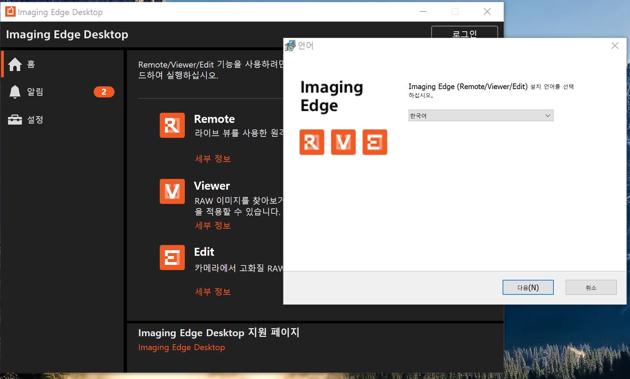Click the 로그인 button
The height and width of the screenshot is (379, 630).
click(x=464, y=33)
